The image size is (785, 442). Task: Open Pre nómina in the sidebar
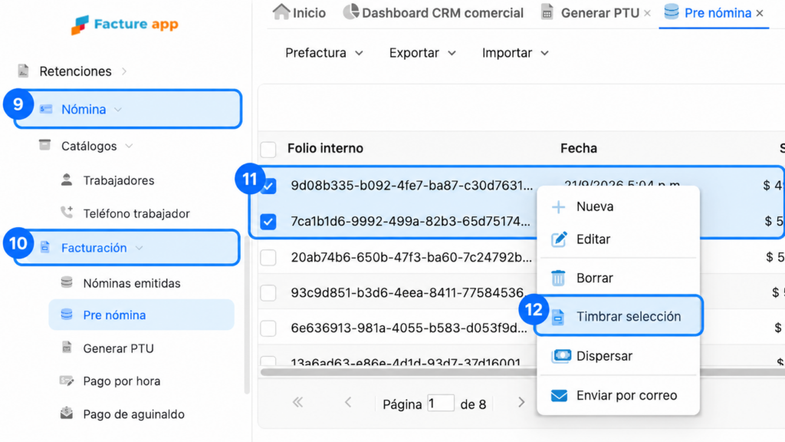(x=142, y=315)
